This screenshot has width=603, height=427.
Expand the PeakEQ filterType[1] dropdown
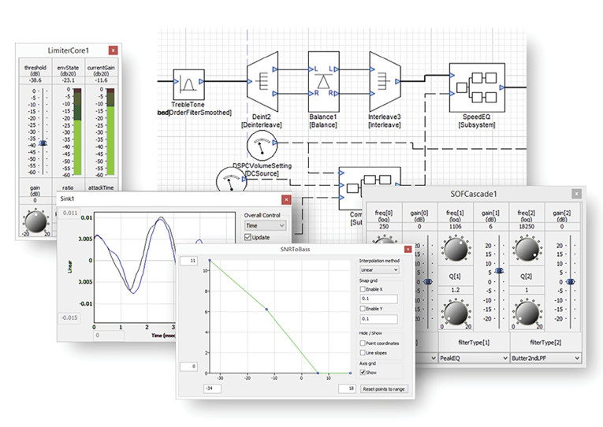471,358
